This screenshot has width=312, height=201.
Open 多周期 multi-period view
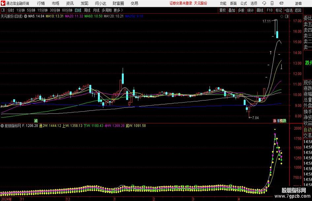pos(107,10)
